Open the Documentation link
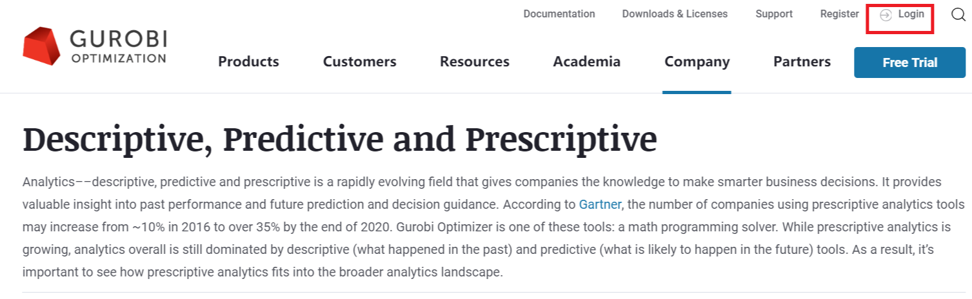Image resolution: width=972 pixels, height=299 pixels. [x=559, y=14]
